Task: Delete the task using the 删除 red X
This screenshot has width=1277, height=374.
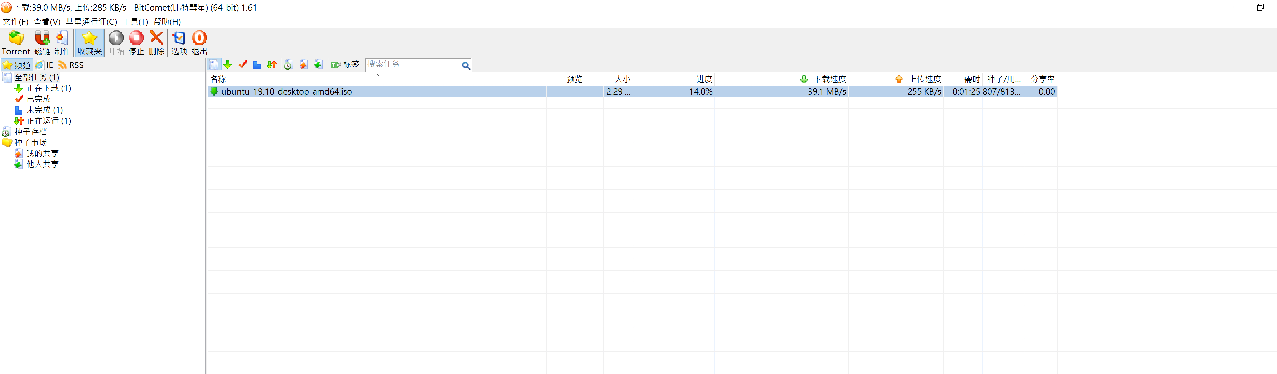Action: [x=156, y=38]
